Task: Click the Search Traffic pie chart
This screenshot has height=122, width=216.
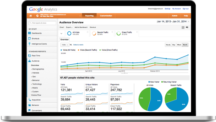Action: pyautogui.click(x=177, y=99)
